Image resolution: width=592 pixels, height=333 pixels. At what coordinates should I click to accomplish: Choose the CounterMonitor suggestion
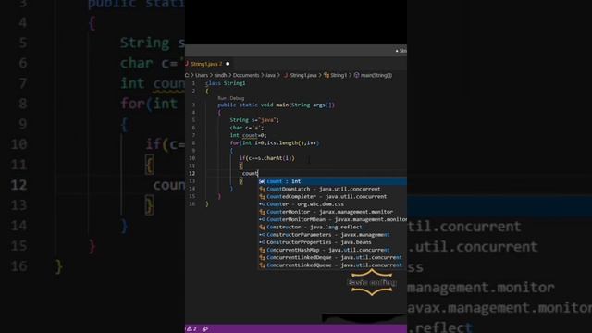(333, 212)
